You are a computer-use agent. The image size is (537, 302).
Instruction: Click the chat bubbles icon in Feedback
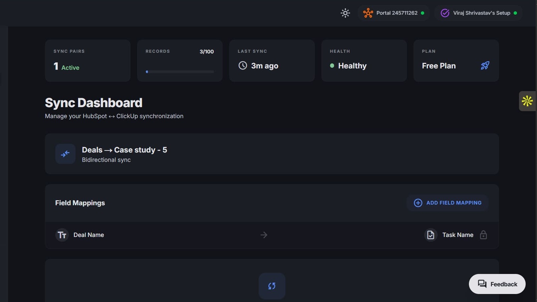[x=482, y=284]
